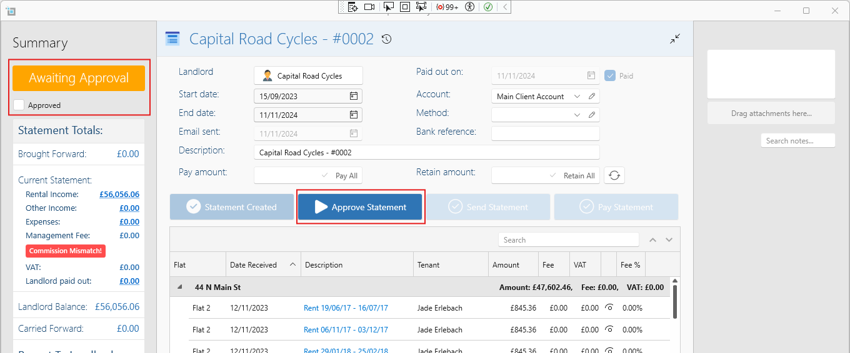Open the Rental Income £56,056.06 link
Viewport: 850px width, 353px height.
pos(119,195)
